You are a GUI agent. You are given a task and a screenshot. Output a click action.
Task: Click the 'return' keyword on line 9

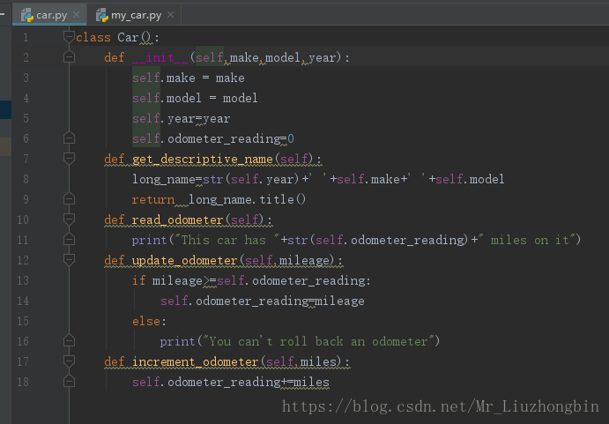pos(153,199)
